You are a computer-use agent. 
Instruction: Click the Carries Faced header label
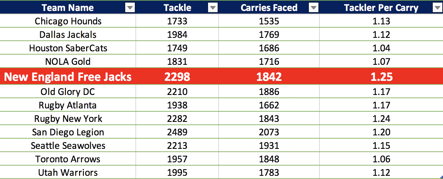tap(269, 8)
